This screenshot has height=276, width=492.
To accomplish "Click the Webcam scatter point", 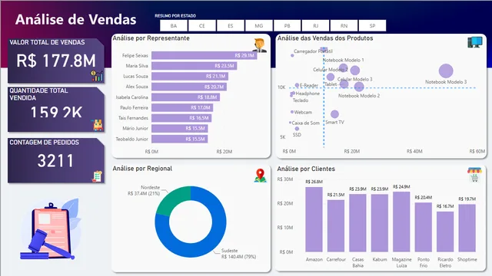I will (x=292, y=112).
